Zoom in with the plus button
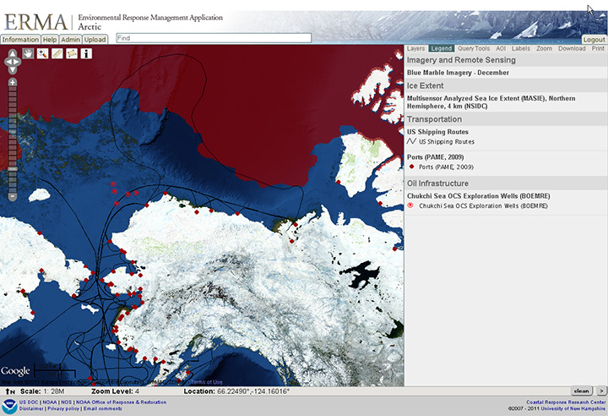Screen dimensions: 608x416 [x=13, y=82]
